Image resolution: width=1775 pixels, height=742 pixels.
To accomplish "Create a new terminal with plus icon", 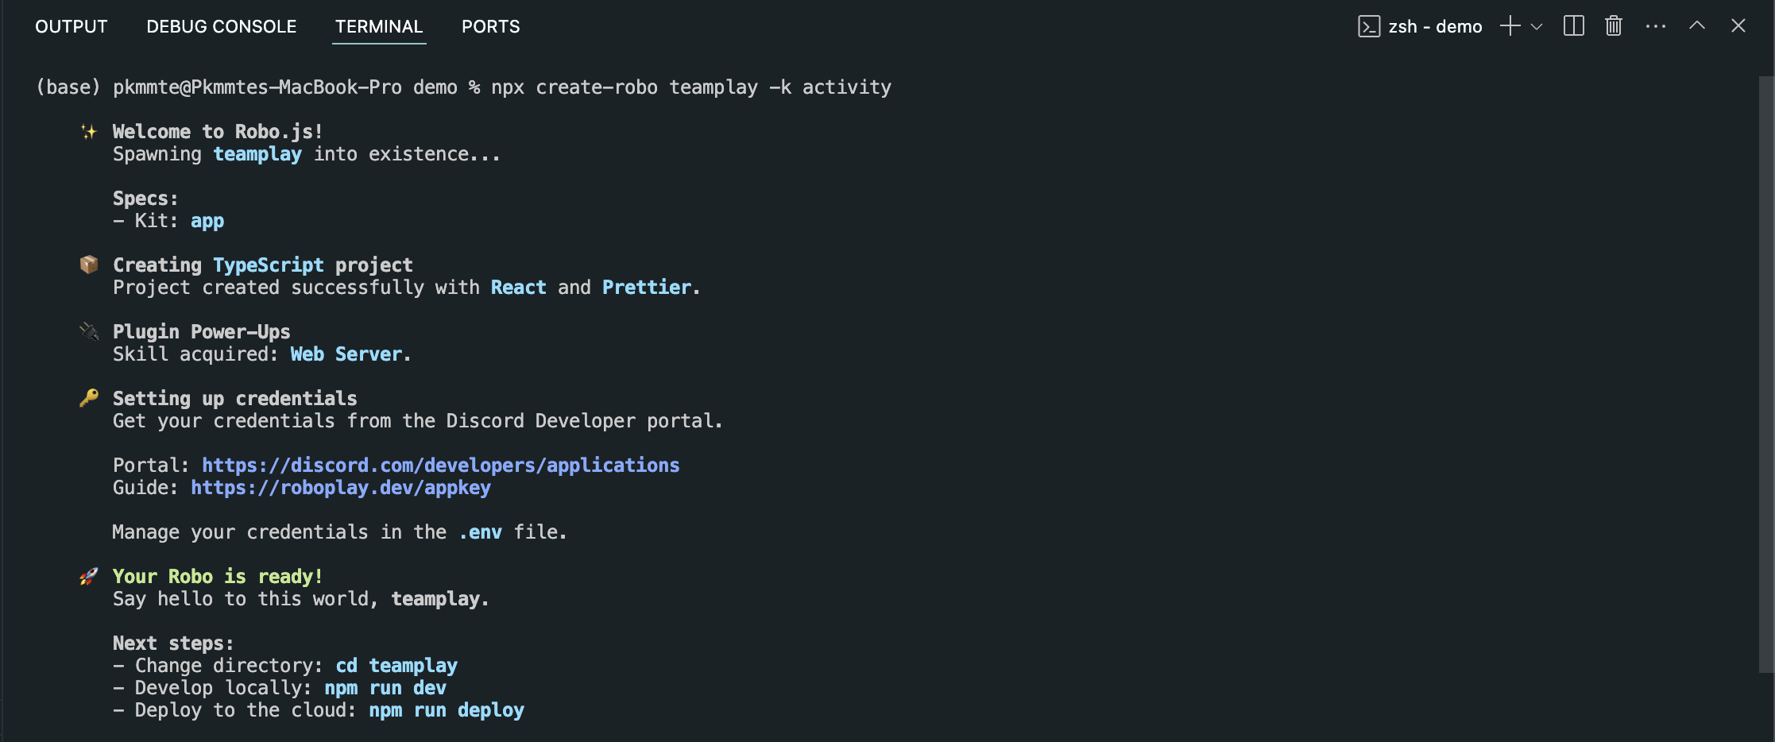I will 1510,25.
